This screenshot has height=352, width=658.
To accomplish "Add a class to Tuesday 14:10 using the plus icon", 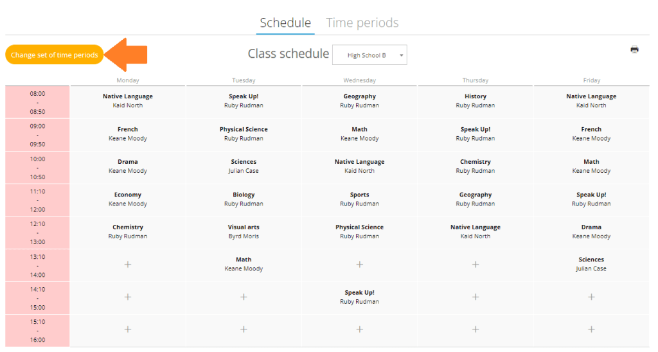I will pyautogui.click(x=244, y=297).
